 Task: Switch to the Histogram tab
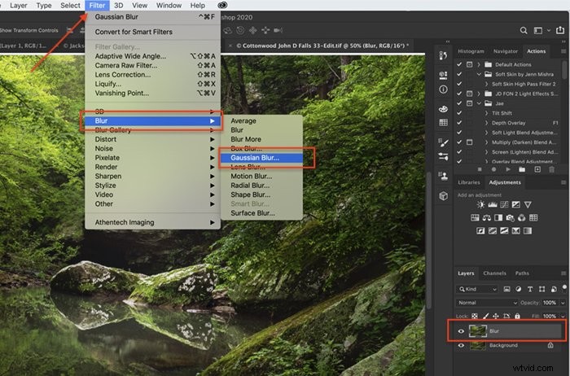471,51
